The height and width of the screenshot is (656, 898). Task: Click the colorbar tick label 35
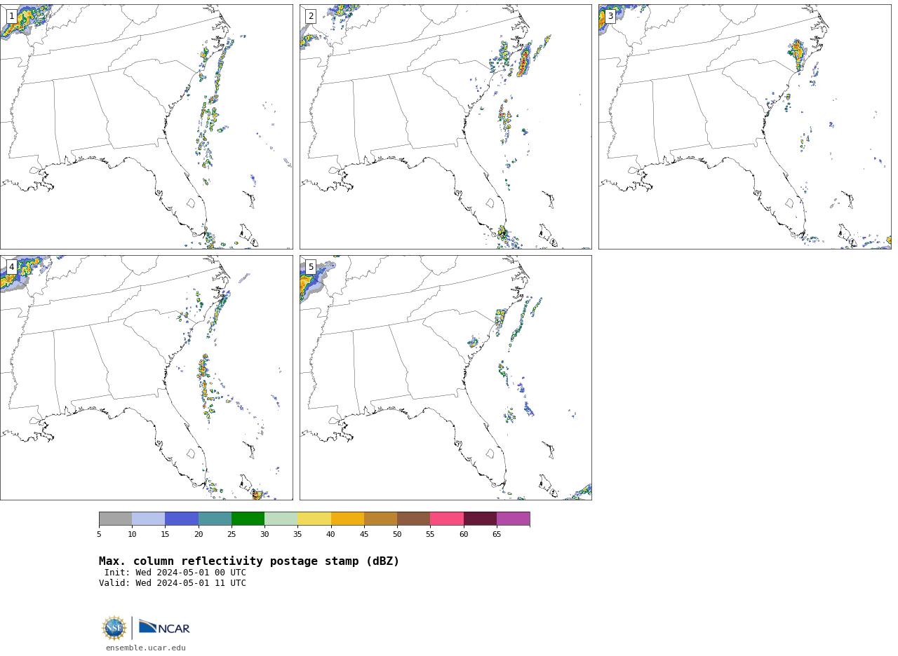click(x=297, y=535)
